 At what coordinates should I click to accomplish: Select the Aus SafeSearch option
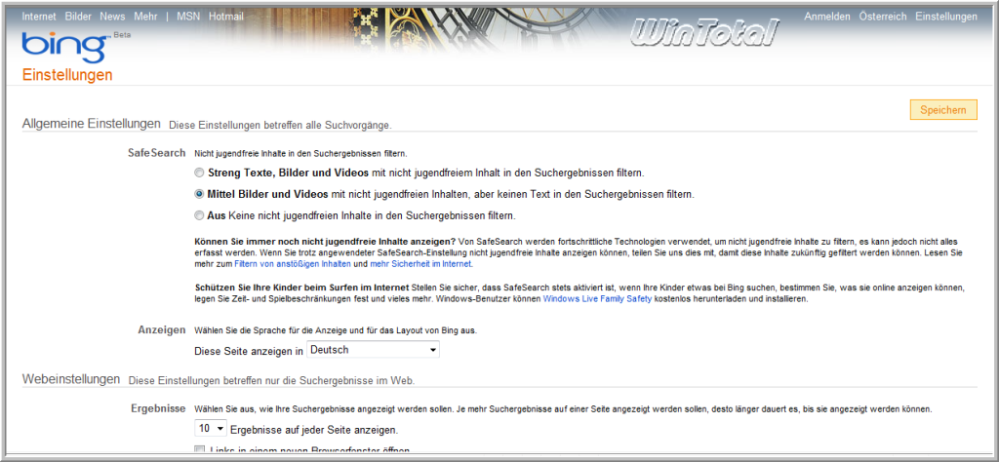click(x=200, y=215)
